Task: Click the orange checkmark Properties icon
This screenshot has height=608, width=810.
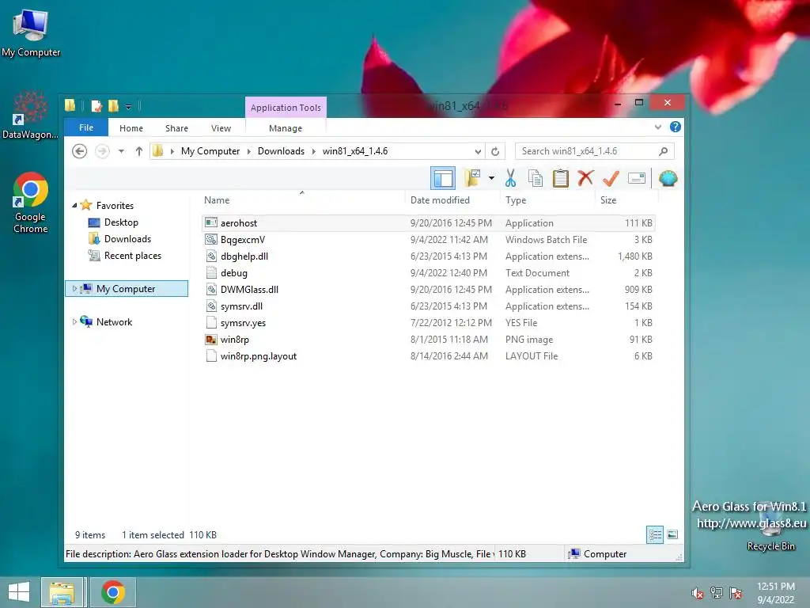Action: 611,178
